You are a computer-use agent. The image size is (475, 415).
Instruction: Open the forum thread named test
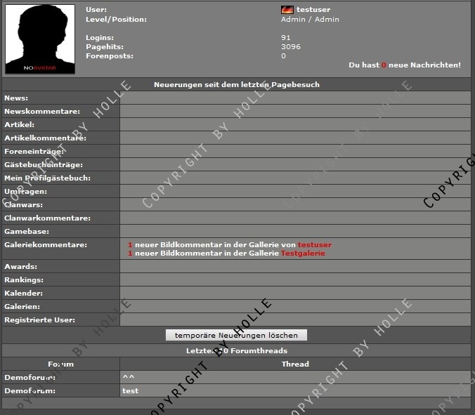tap(130, 390)
